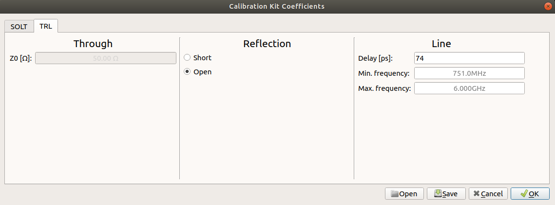Viewport: 555px width, 205px height.
Task: Click the Through section heading
Action: point(93,44)
